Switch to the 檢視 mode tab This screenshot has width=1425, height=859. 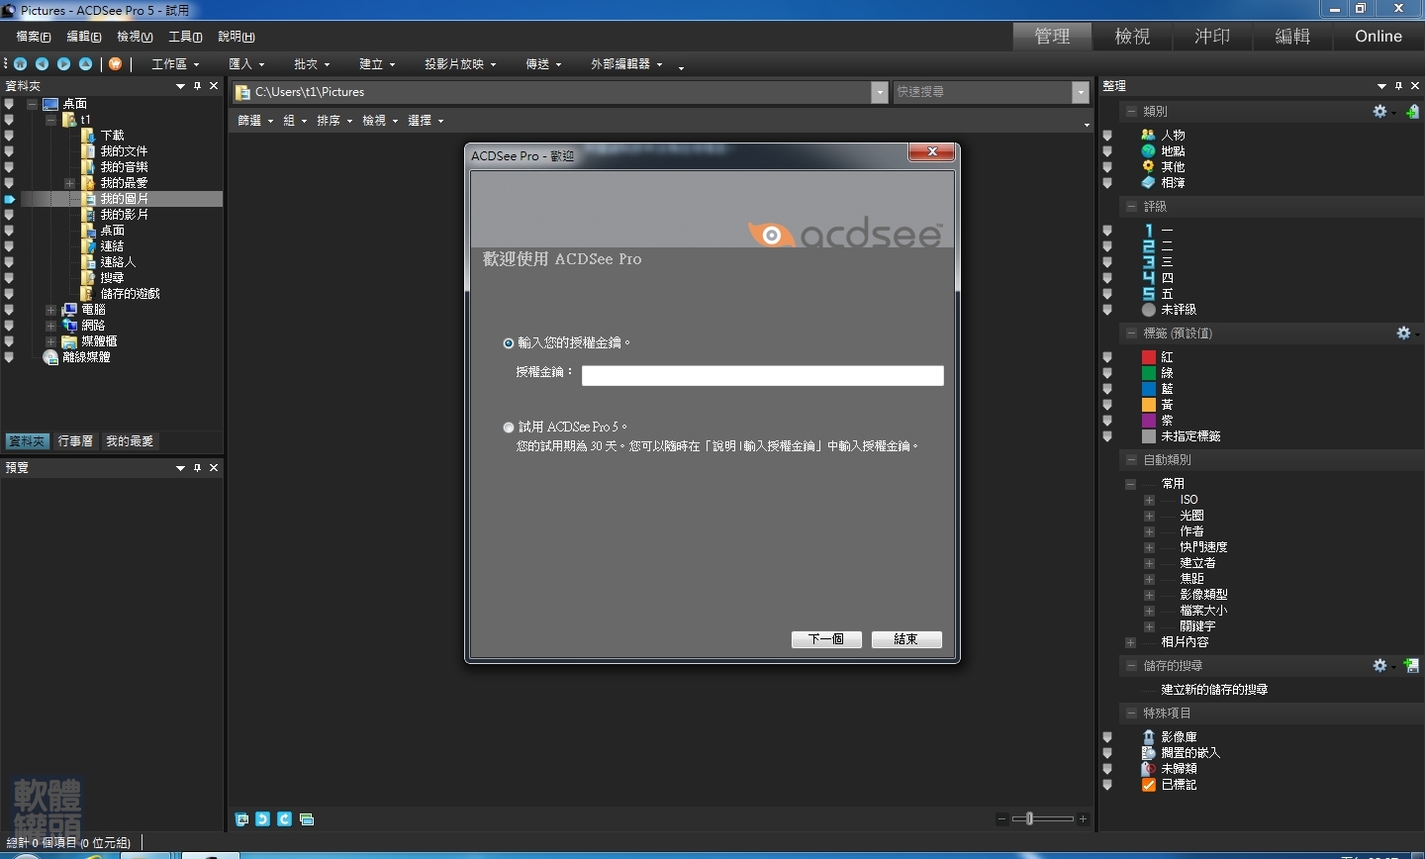pos(1132,36)
